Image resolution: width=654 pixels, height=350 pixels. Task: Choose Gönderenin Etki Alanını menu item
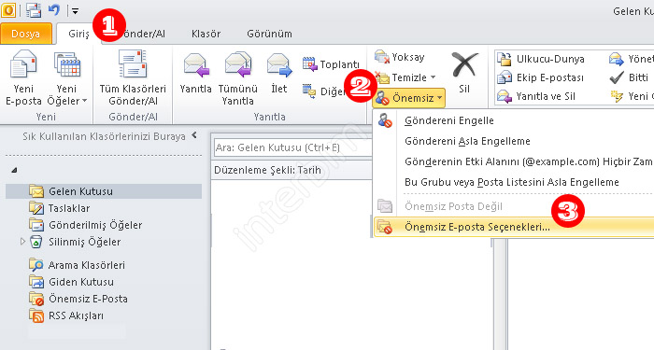pos(514,161)
